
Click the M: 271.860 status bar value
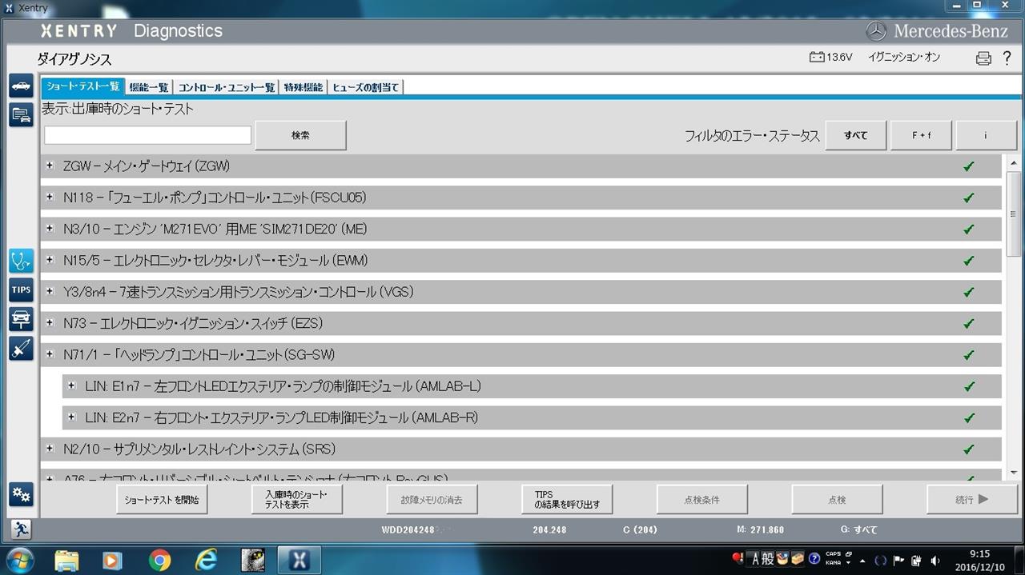(760, 529)
